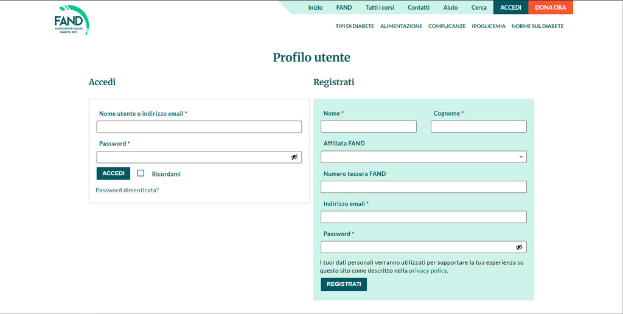Focus the Nome utente o indirizzo email field
Screen dimensions: 623x314
point(199,127)
